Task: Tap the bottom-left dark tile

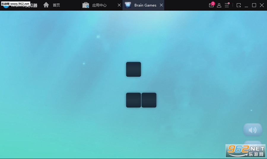Action: point(133,100)
